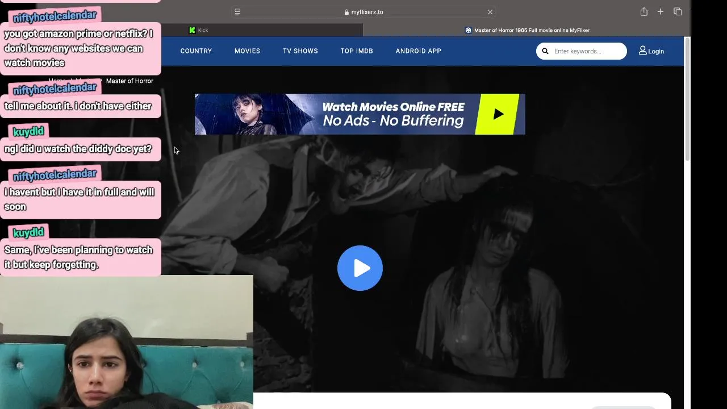This screenshot has width=727, height=409.
Task: Select the Master of Horror 1965 tab
Action: [x=527, y=30]
